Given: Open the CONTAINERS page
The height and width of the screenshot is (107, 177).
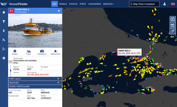Looking at the screenshot, I should point(95,4).
